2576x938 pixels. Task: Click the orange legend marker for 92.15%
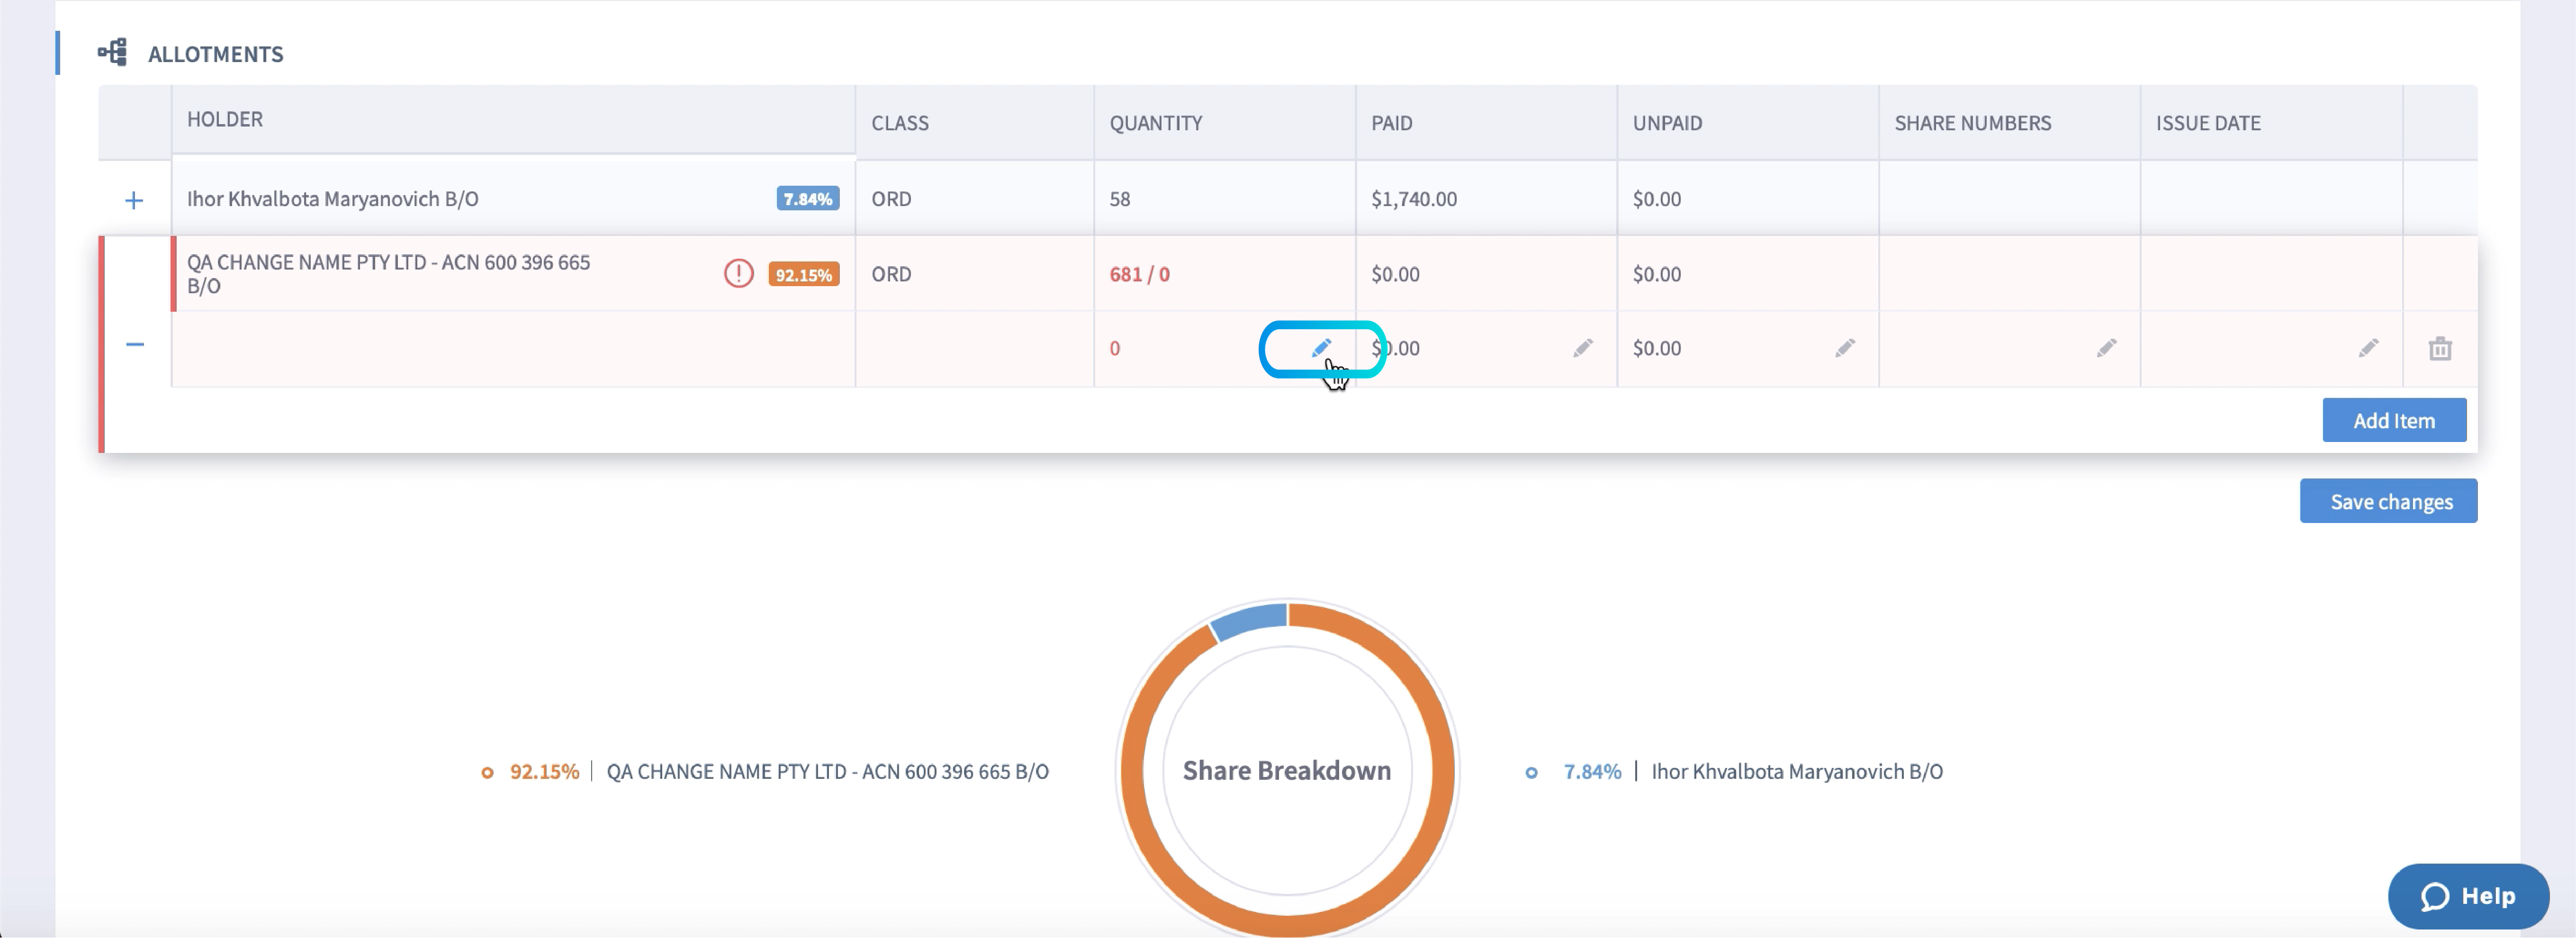(487, 772)
